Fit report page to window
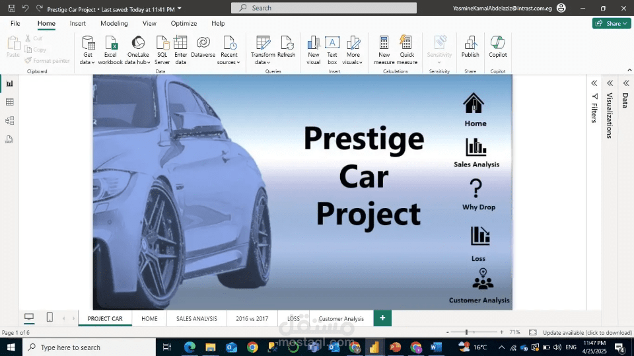634x356 pixels. pos(533,332)
